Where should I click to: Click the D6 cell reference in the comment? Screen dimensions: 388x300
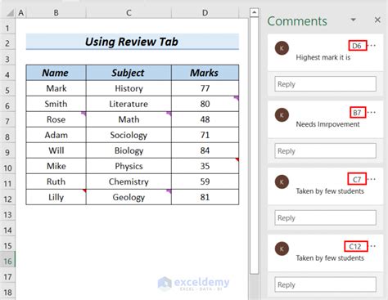(x=357, y=46)
